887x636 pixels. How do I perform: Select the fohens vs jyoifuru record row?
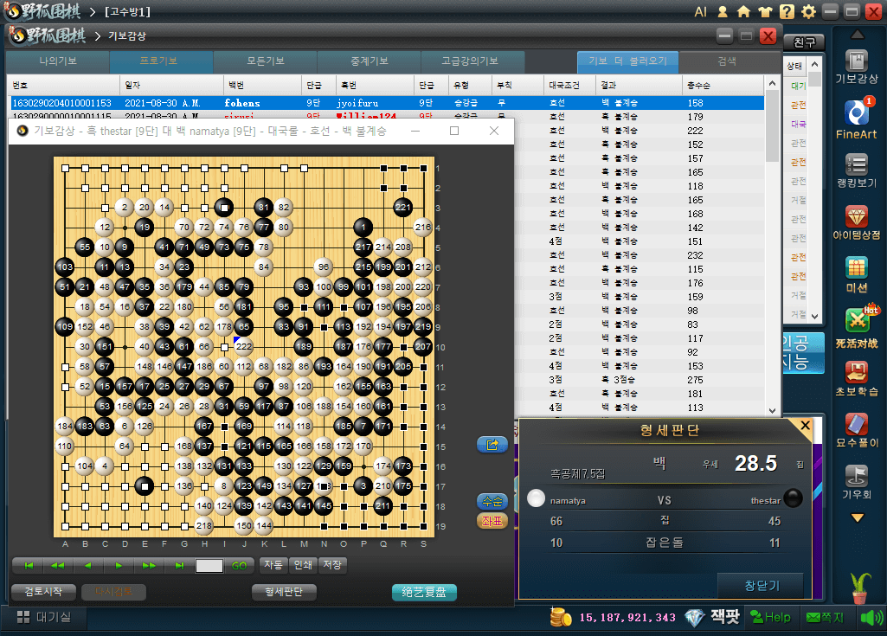click(387, 103)
